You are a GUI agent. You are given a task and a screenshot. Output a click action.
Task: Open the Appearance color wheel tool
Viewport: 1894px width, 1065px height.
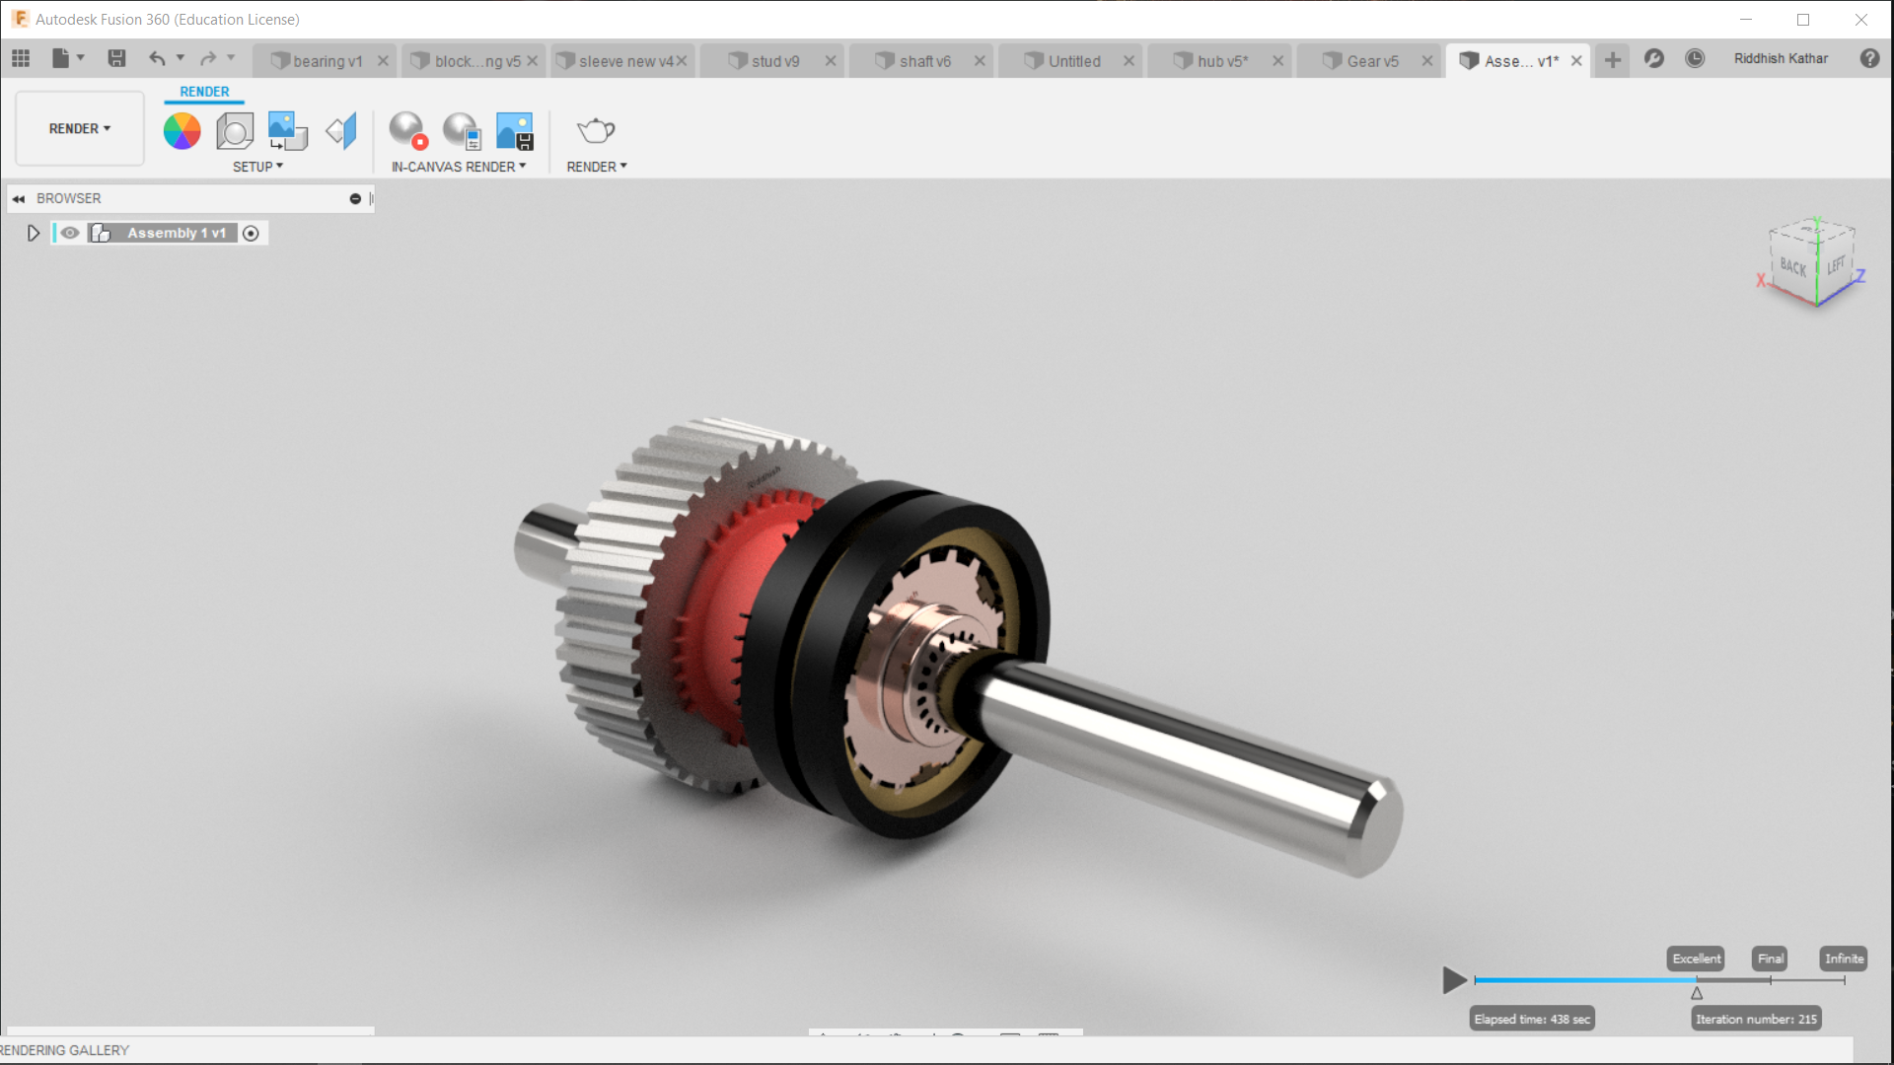(x=182, y=130)
